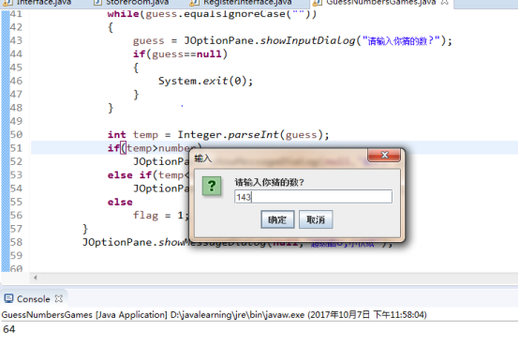Click the 取消 button in the input dialog

pos(316,219)
